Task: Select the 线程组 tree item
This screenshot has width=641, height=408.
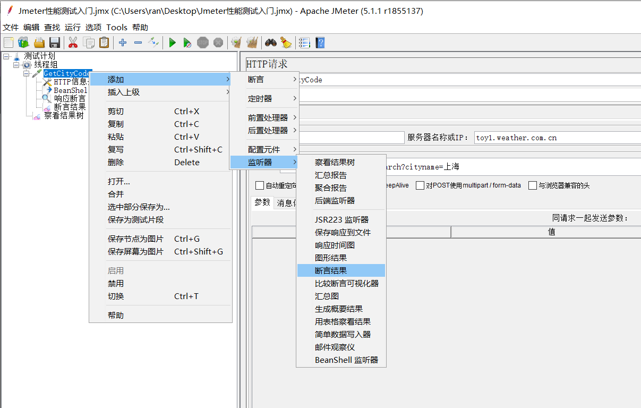Action: (46, 65)
